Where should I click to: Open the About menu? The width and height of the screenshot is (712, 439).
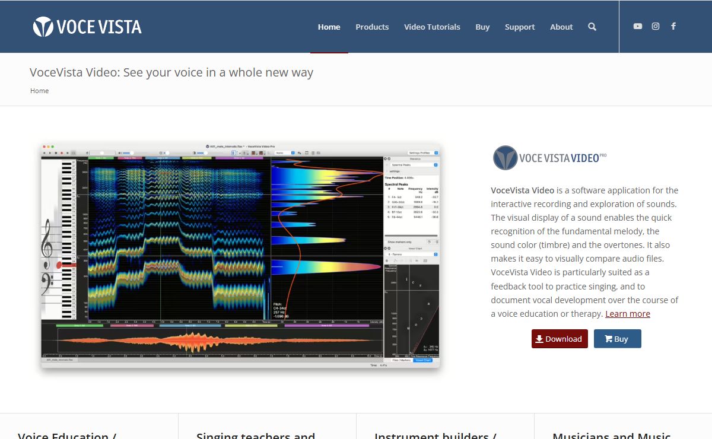(x=561, y=27)
